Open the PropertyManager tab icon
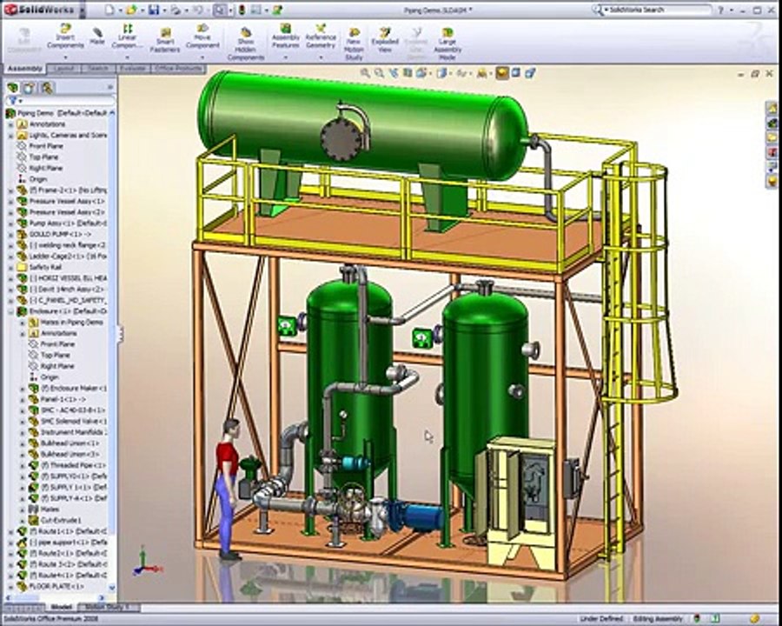Viewport: 782px width, 626px height. (29, 88)
